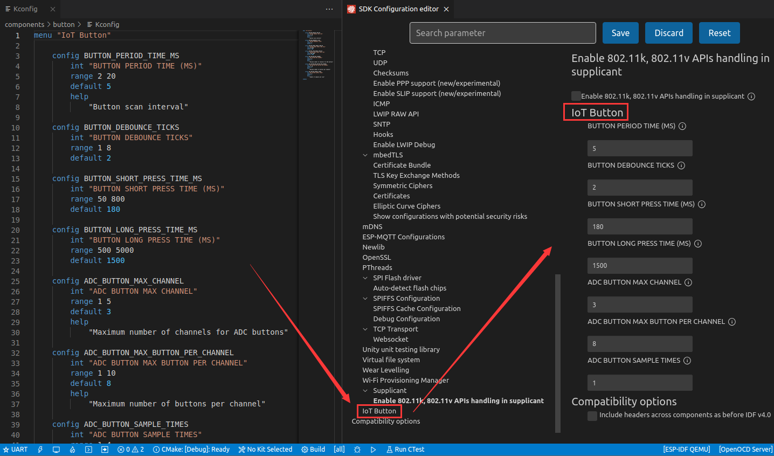Screen dimensions: 774x456
Task: Toggle Include headers across components checkbox
Action: [592, 416]
